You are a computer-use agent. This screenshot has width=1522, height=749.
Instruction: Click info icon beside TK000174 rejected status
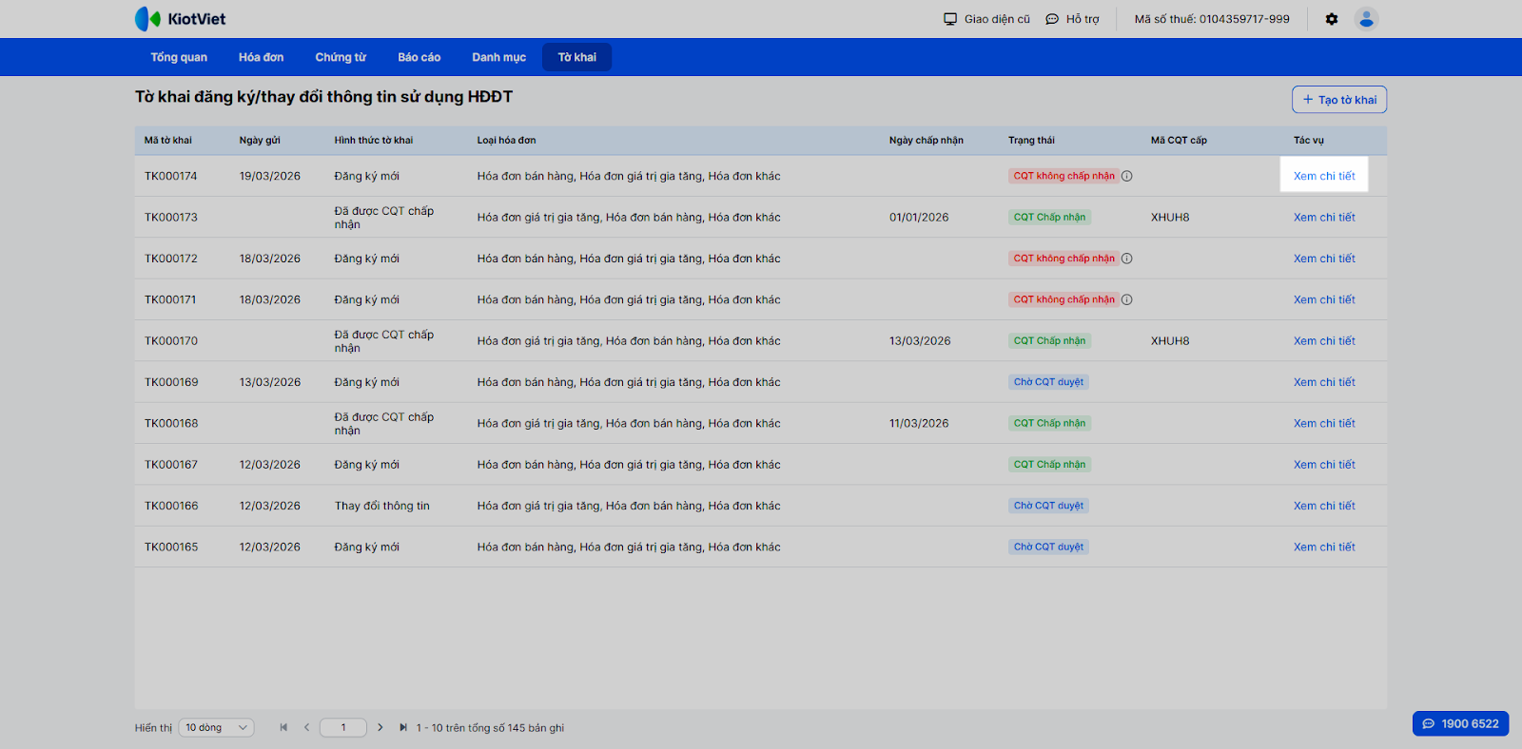(x=1127, y=176)
